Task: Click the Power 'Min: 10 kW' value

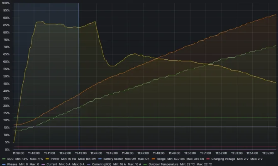Action: (68, 159)
